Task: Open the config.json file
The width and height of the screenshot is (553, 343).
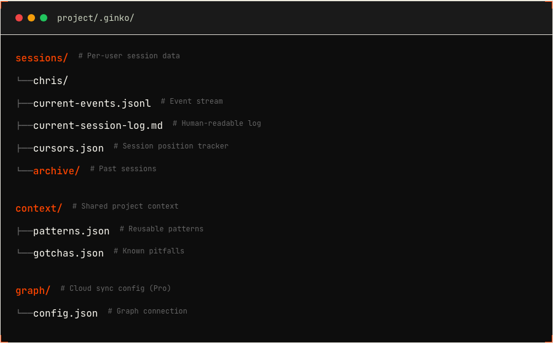Action: click(x=65, y=314)
